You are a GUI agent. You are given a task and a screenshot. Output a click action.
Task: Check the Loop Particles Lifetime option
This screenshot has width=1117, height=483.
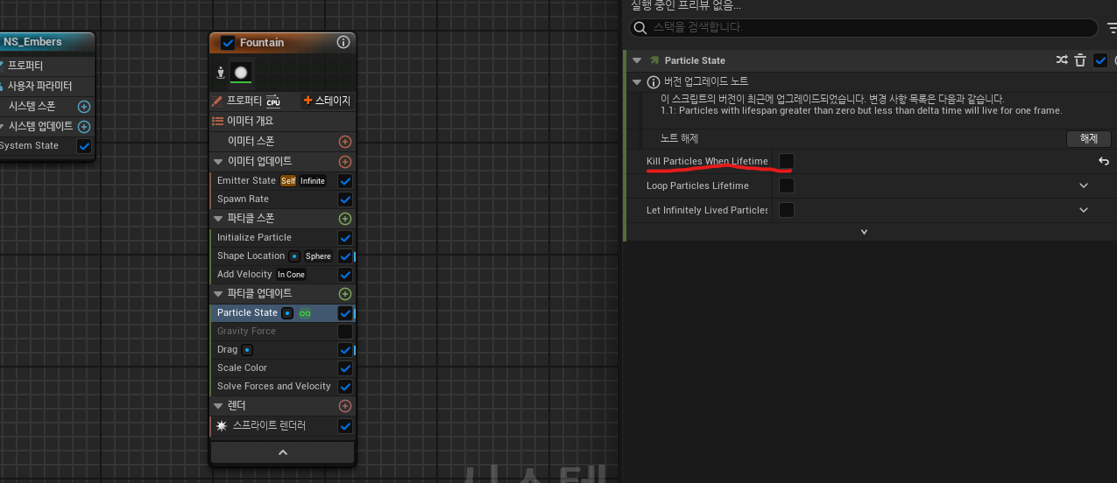pos(787,185)
